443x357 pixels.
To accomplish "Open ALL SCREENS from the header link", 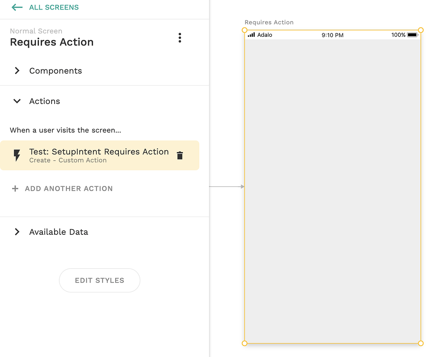I will coord(54,7).
